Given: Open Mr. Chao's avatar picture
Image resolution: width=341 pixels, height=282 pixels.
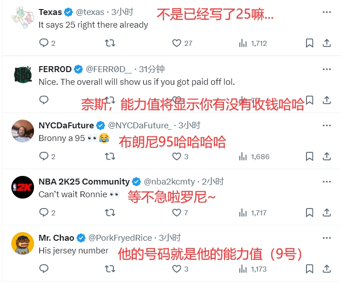Looking at the screenshot, I should [23, 243].
